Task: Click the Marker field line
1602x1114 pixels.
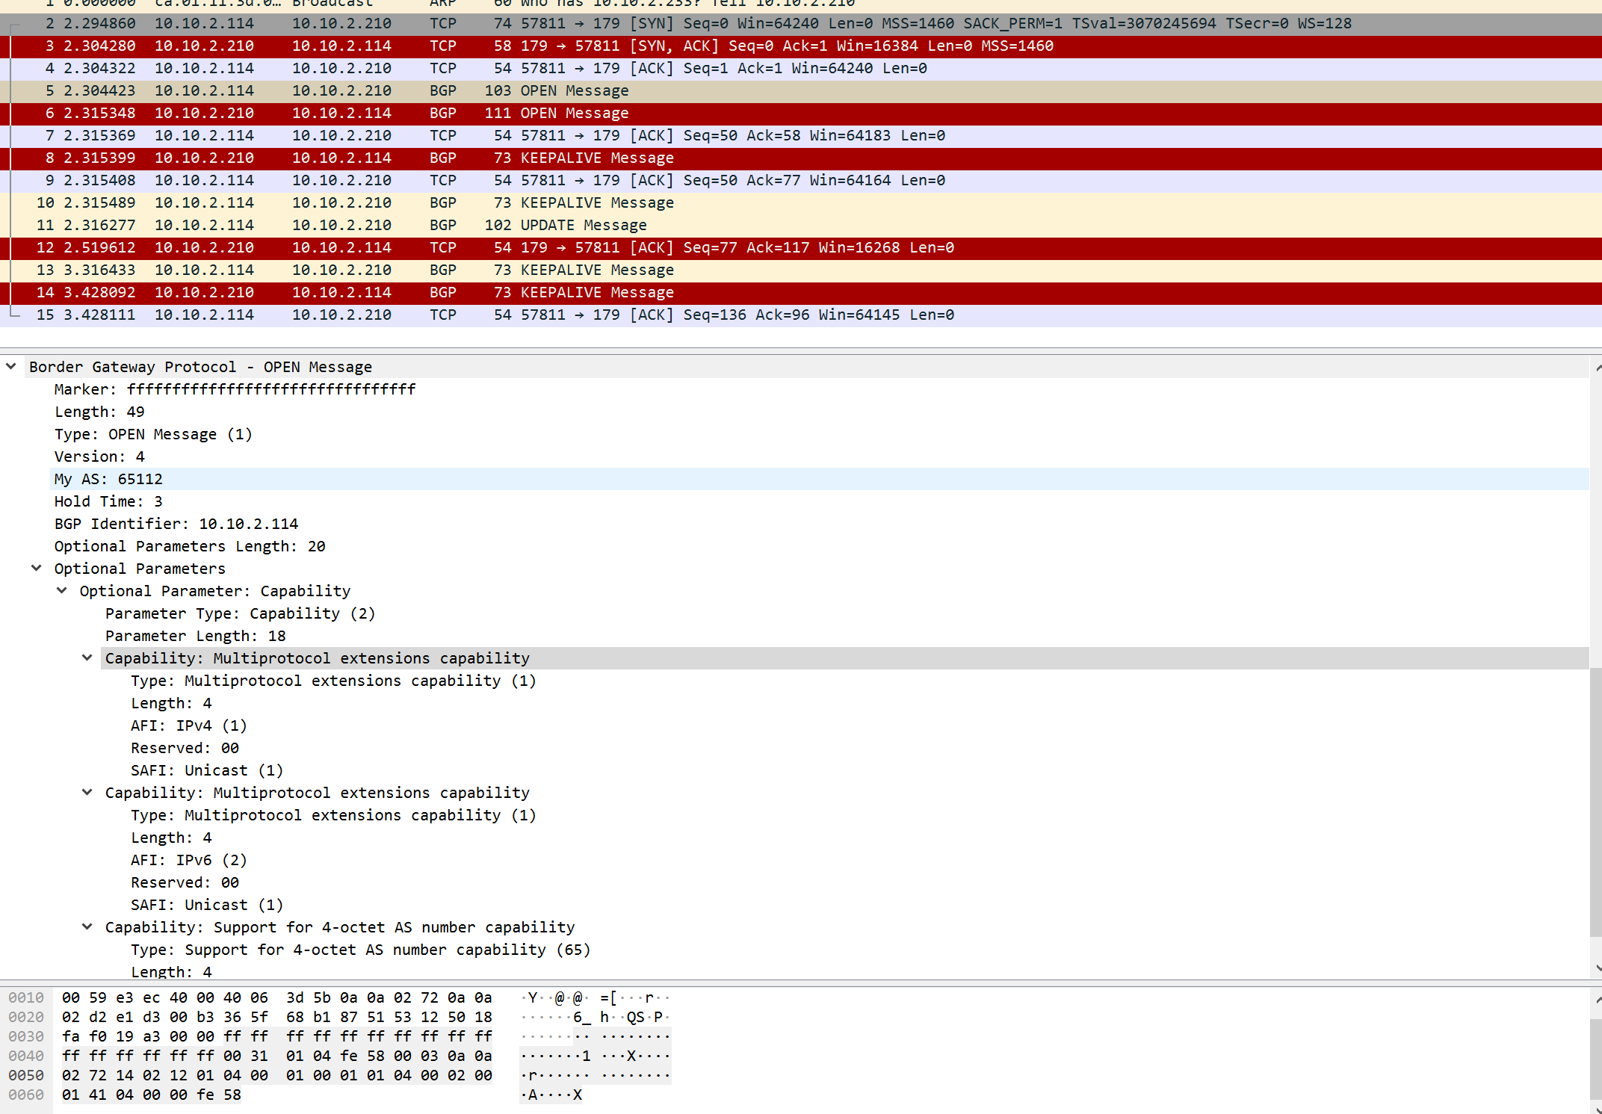Action: (235, 389)
